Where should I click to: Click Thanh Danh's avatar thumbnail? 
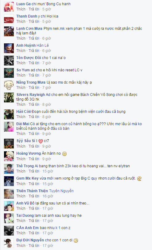(9, 19)
